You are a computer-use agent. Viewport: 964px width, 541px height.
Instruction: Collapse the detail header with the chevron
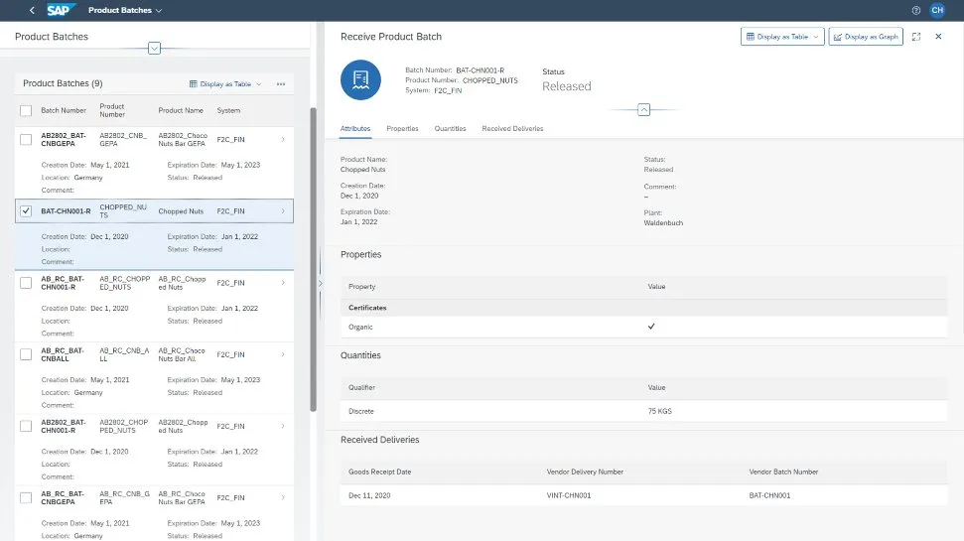[x=643, y=109]
